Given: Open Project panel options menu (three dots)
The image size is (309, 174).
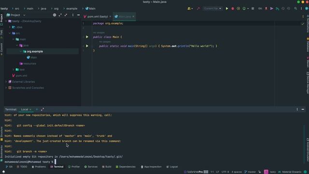Looking at the screenshot, I should (x=73, y=15).
